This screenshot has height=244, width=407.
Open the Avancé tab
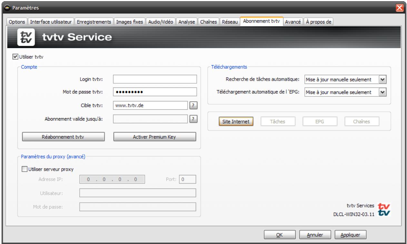point(293,22)
